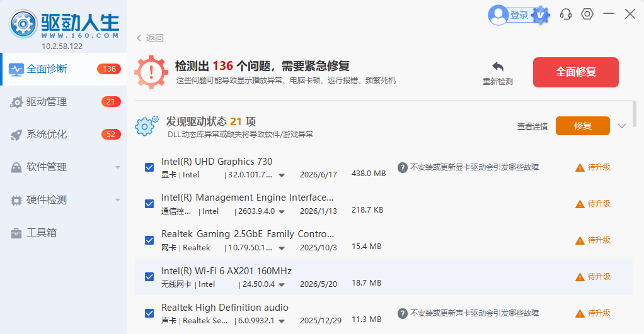The width and height of the screenshot is (644, 334).
Task: Click the 工具箱 toolbox icon
Action: pos(16,233)
